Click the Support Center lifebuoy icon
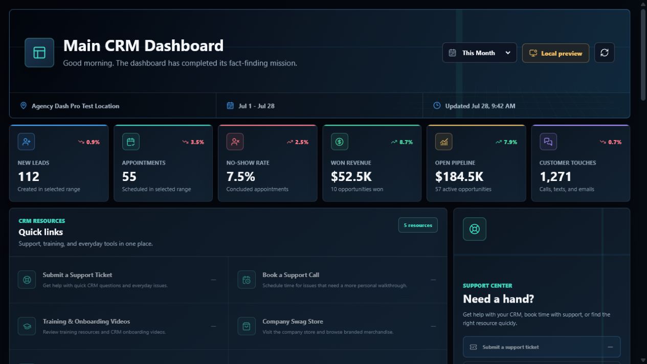Viewport: 647px width, 364px height. pos(475,229)
